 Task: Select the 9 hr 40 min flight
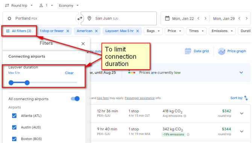pyautogui.click(x=107, y=129)
